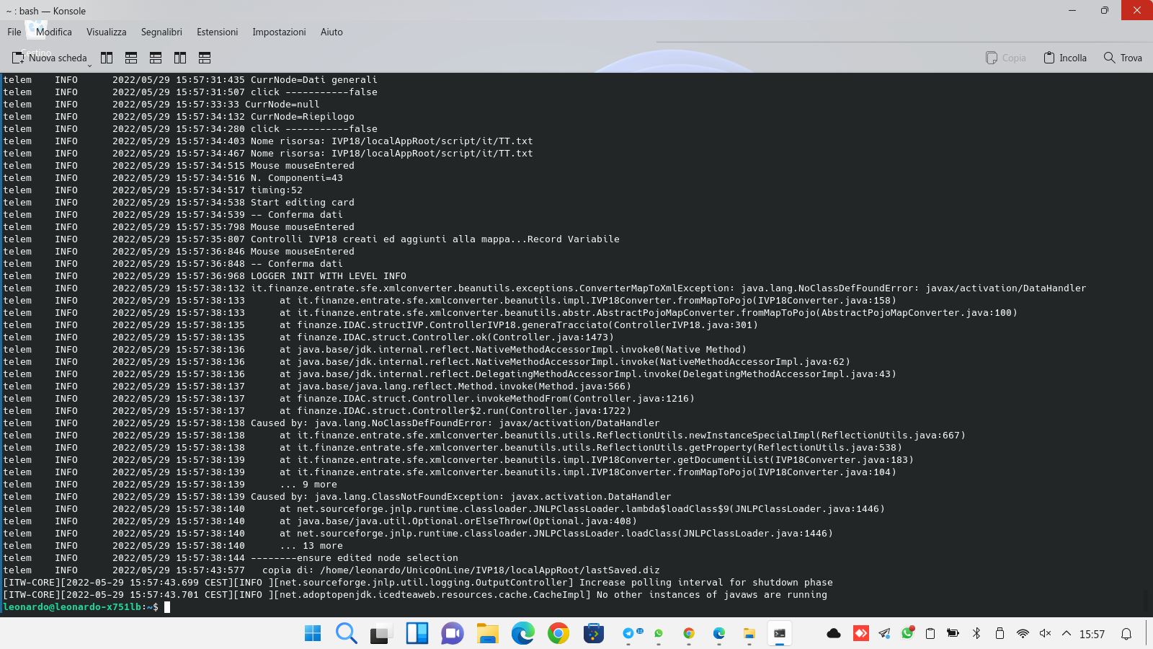
Task: Open the Wi-Fi network tray icon
Action: (x=1023, y=634)
